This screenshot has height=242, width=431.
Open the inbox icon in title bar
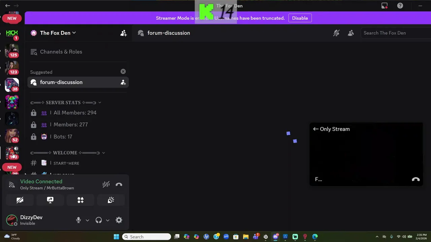pyautogui.click(x=385, y=6)
